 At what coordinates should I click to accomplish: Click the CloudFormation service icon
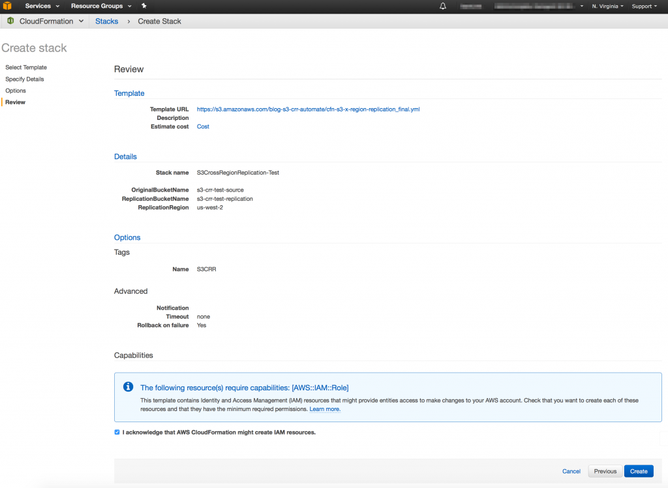(x=10, y=21)
